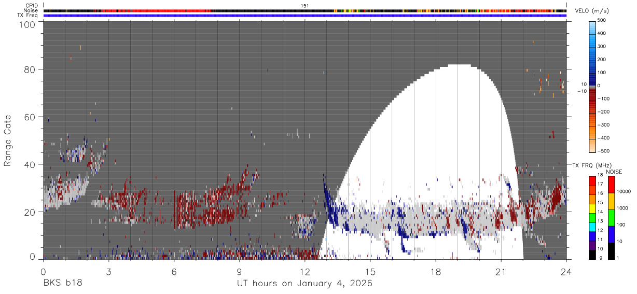Click the Range Gate axis label '60'
This screenshot has height=294, width=637.
(30, 117)
